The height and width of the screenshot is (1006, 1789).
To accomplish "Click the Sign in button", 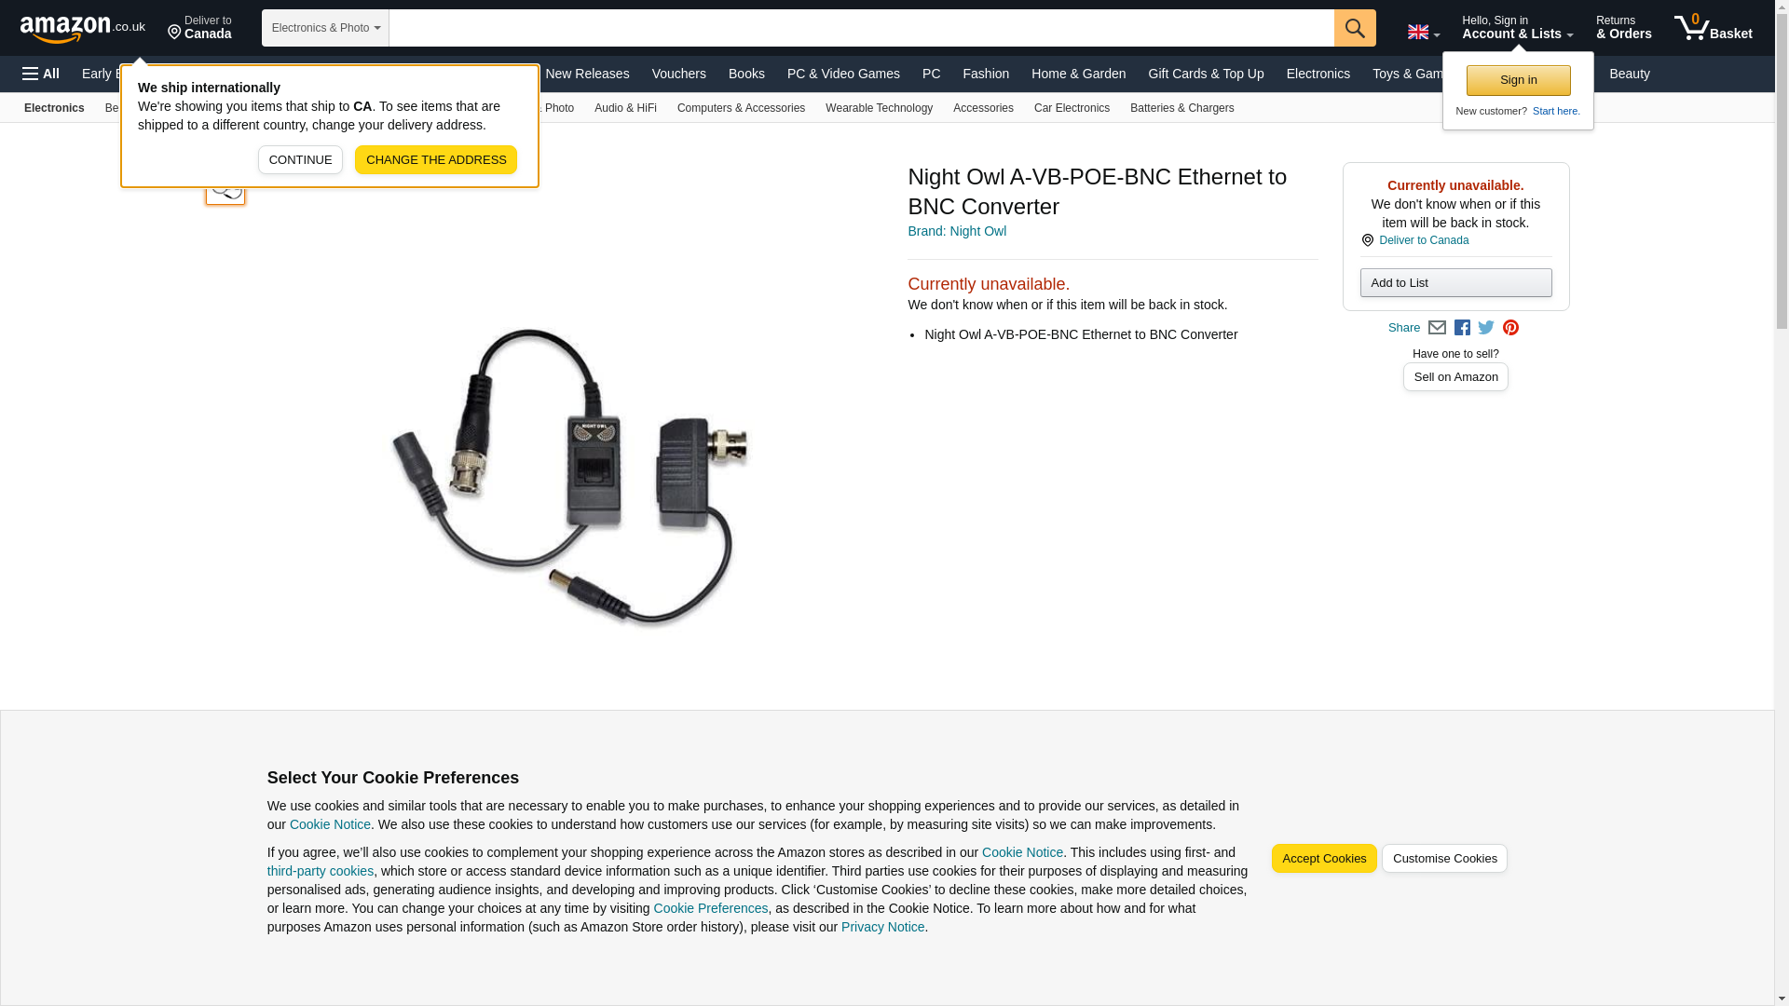I will pyautogui.click(x=1518, y=80).
